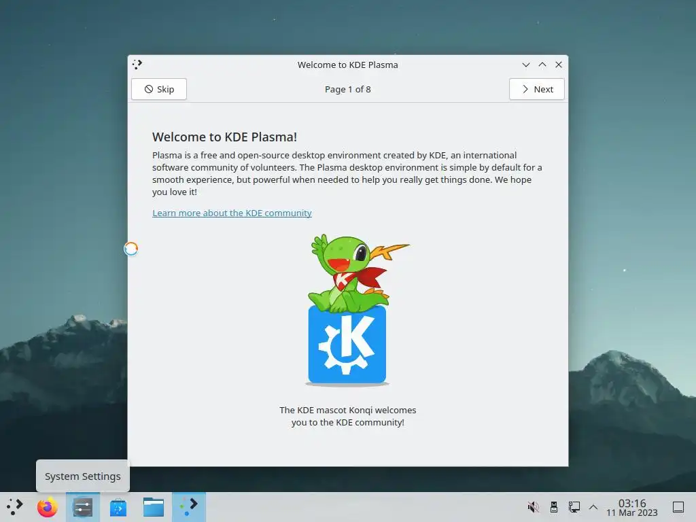Screen dimensions: 696x522
Task: Skip the welcome tour
Action: coord(159,89)
